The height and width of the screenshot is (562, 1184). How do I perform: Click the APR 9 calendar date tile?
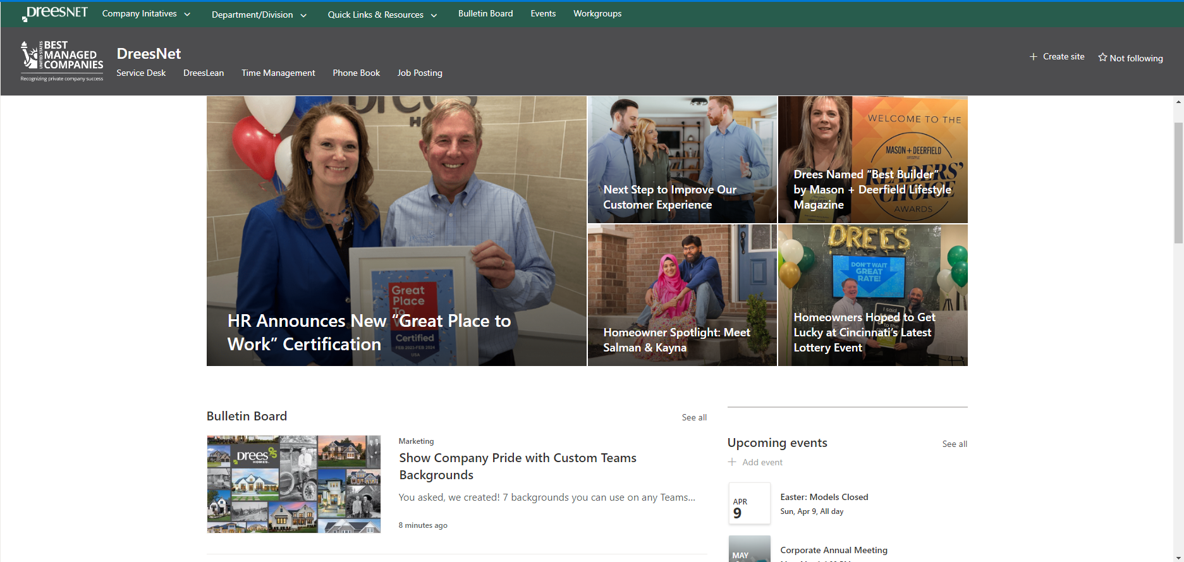[x=750, y=503]
